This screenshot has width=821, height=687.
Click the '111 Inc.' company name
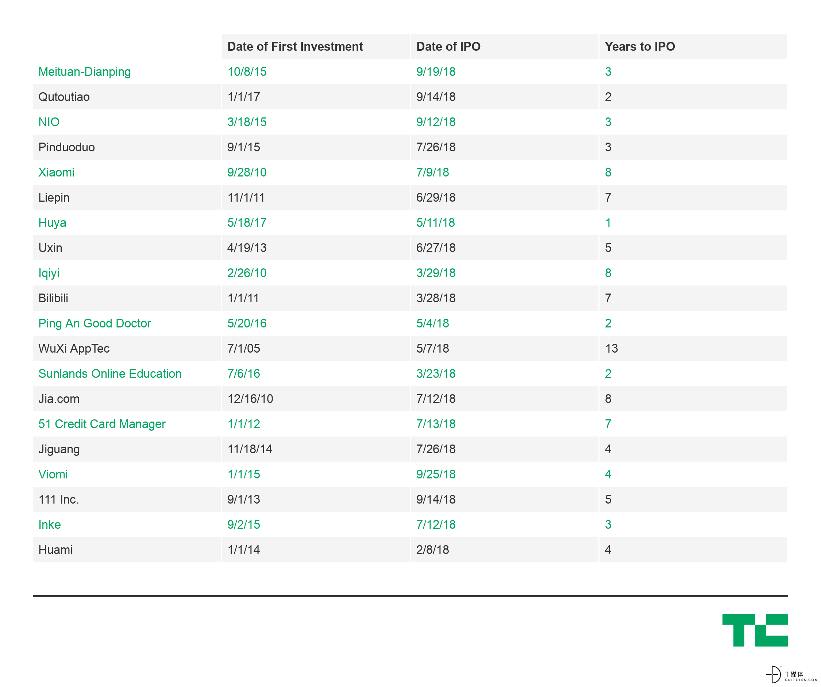point(59,500)
